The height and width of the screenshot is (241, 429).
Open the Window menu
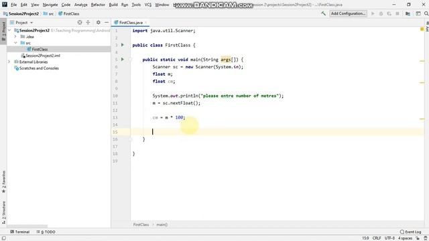(x=162, y=5)
